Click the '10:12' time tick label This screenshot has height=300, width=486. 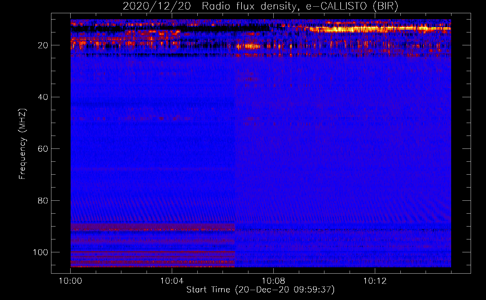tap(375, 281)
